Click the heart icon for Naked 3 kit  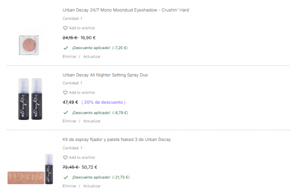pyautogui.click(x=65, y=157)
